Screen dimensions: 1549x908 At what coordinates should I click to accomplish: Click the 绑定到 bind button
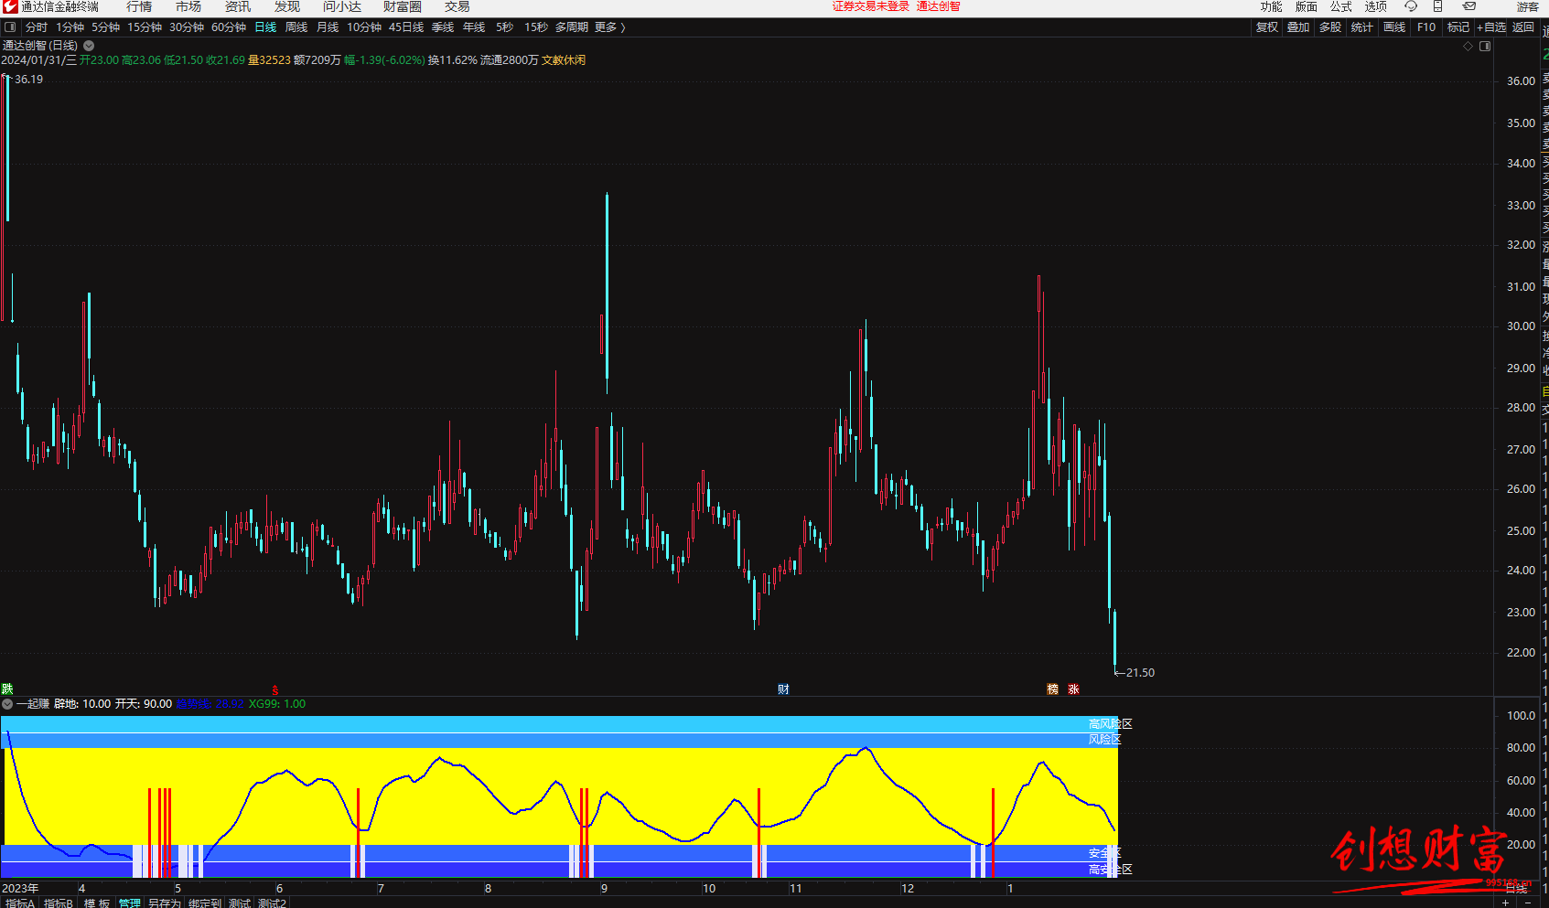point(205,903)
